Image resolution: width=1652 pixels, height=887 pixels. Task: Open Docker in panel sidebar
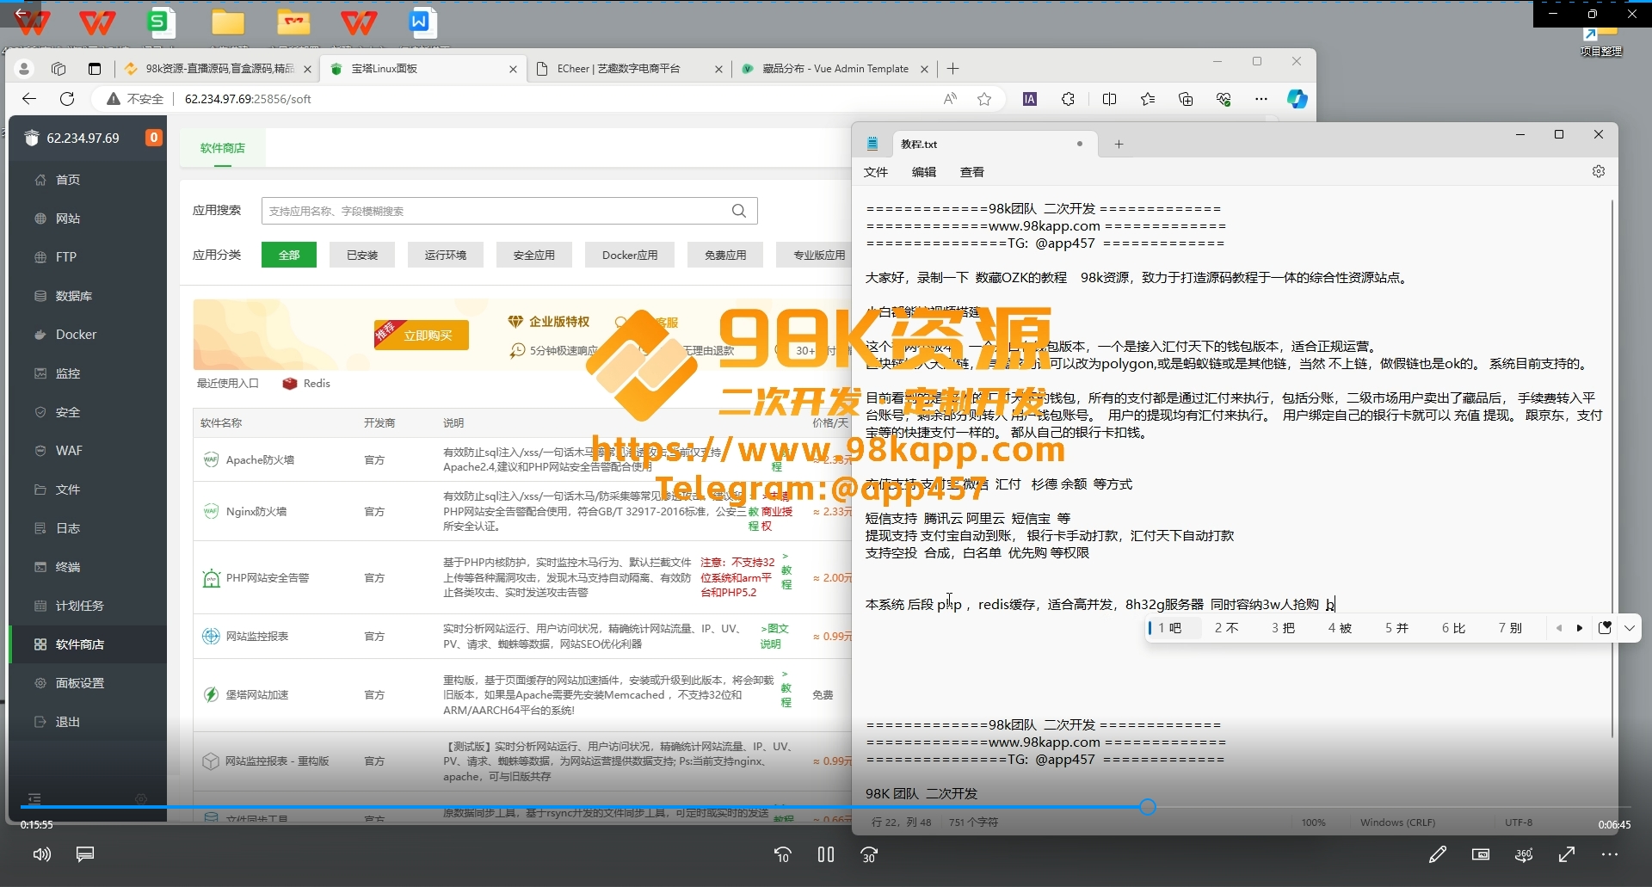[x=88, y=335]
